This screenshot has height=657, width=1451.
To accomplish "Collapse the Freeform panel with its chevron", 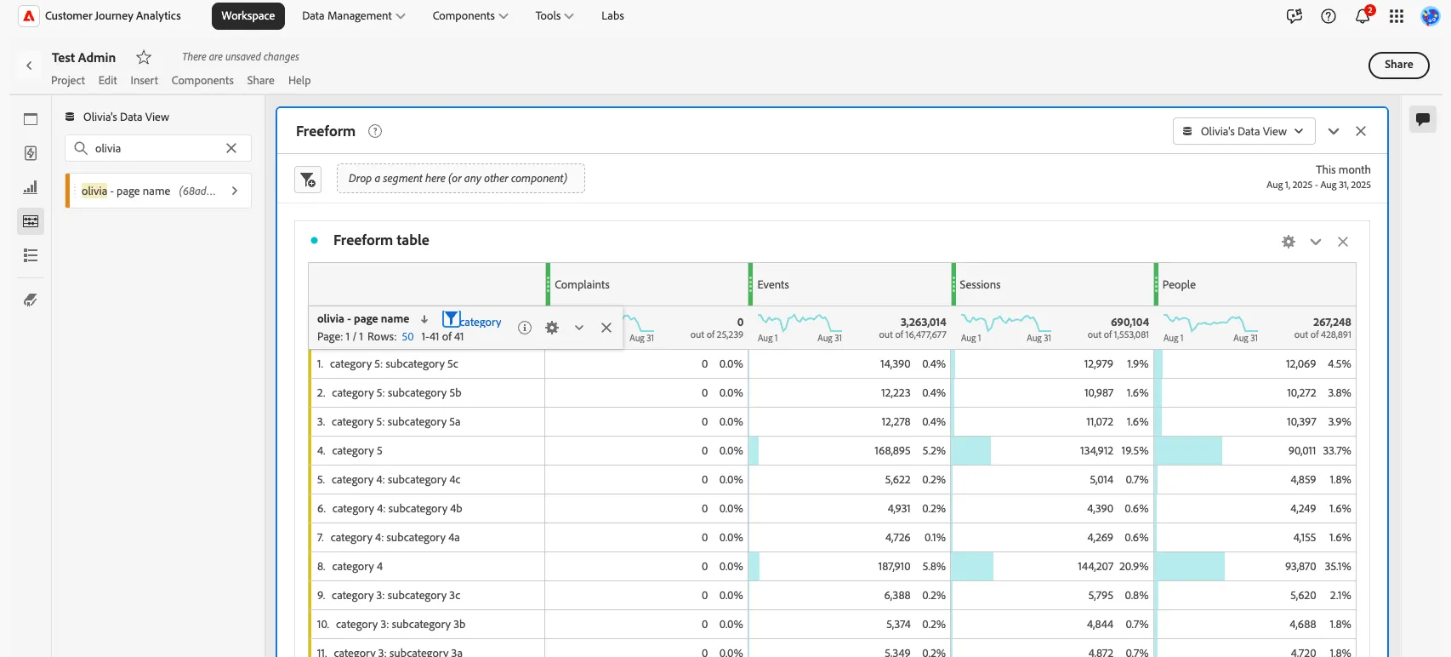I will pyautogui.click(x=1334, y=131).
